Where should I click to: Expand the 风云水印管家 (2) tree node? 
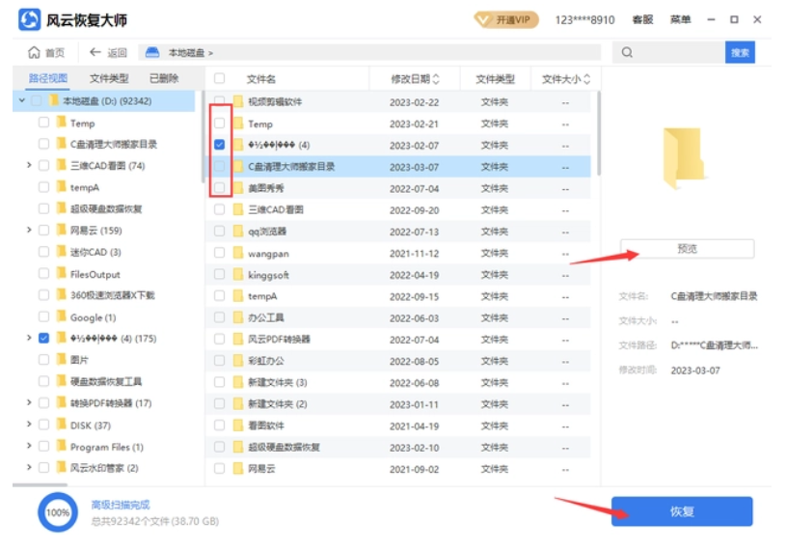pos(29,467)
